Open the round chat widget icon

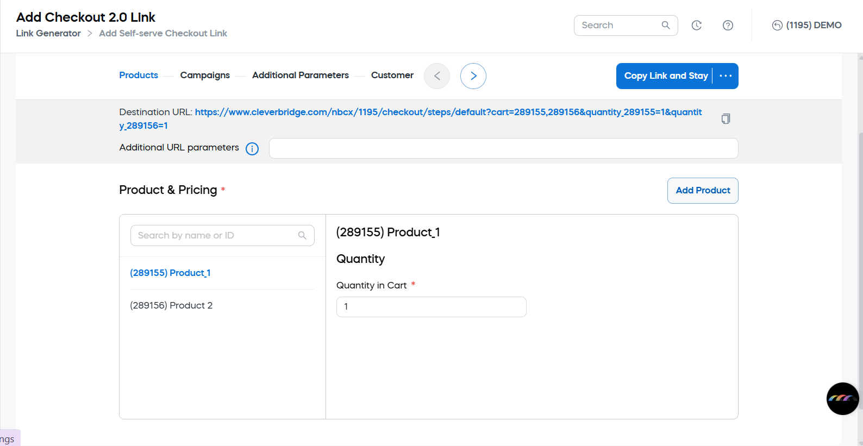842,398
